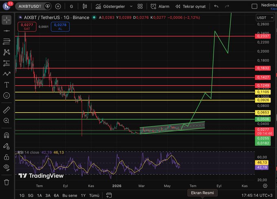Screen dimensions: 277x199
Task: Click the 0,1427 price level label
Action: pyautogui.click(x=263, y=77)
